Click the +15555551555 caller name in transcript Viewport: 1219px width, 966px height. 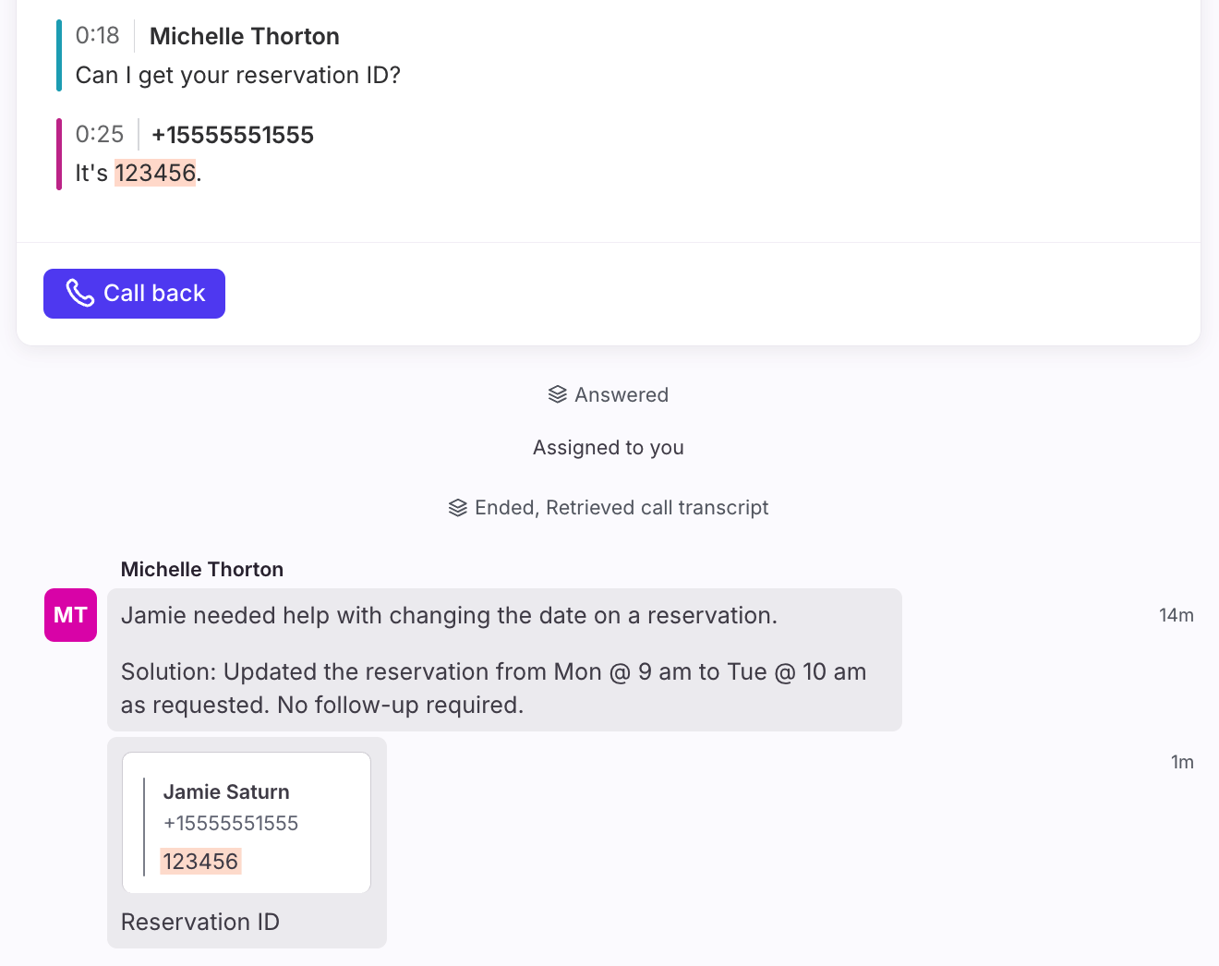tap(233, 135)
